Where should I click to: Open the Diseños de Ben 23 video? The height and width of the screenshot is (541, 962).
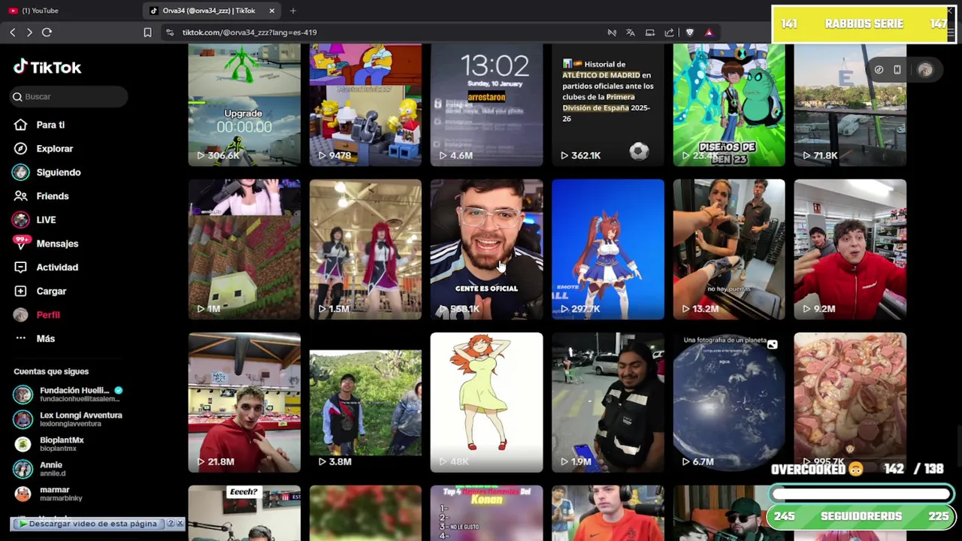click(729, 104)
